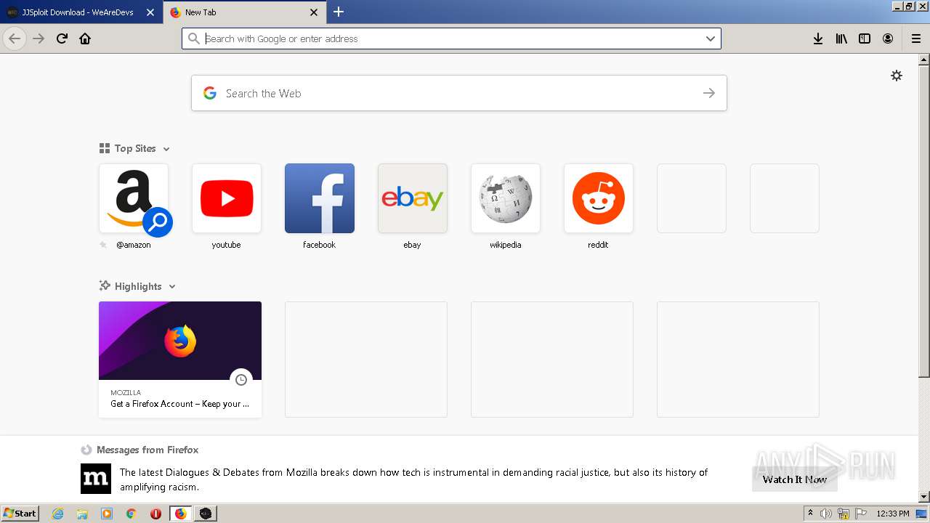Submit search with the arrow button

(709, 93)
